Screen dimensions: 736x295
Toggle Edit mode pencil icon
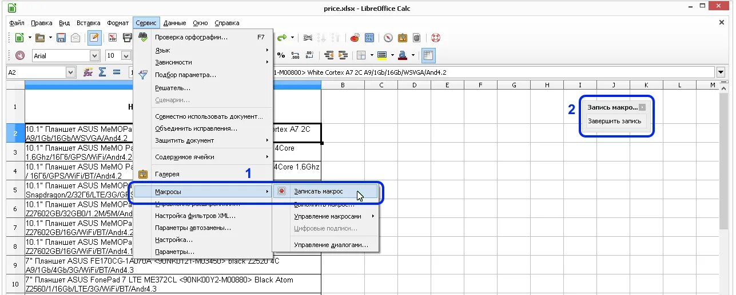tap(95, 38)
